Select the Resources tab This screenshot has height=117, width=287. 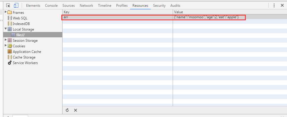click(140, 6)
